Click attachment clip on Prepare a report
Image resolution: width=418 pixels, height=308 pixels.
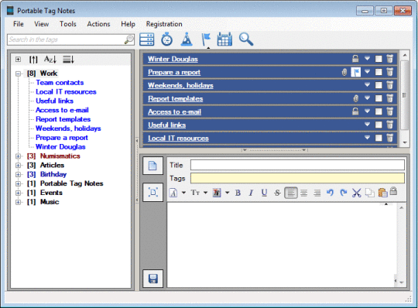coord(344,72)
